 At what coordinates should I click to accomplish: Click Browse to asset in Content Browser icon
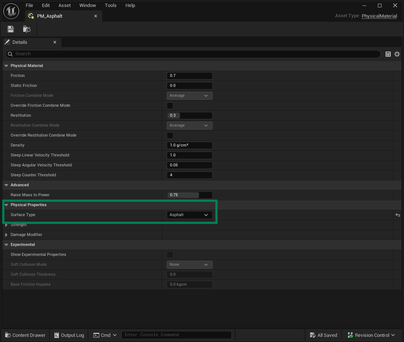[26, 29]
